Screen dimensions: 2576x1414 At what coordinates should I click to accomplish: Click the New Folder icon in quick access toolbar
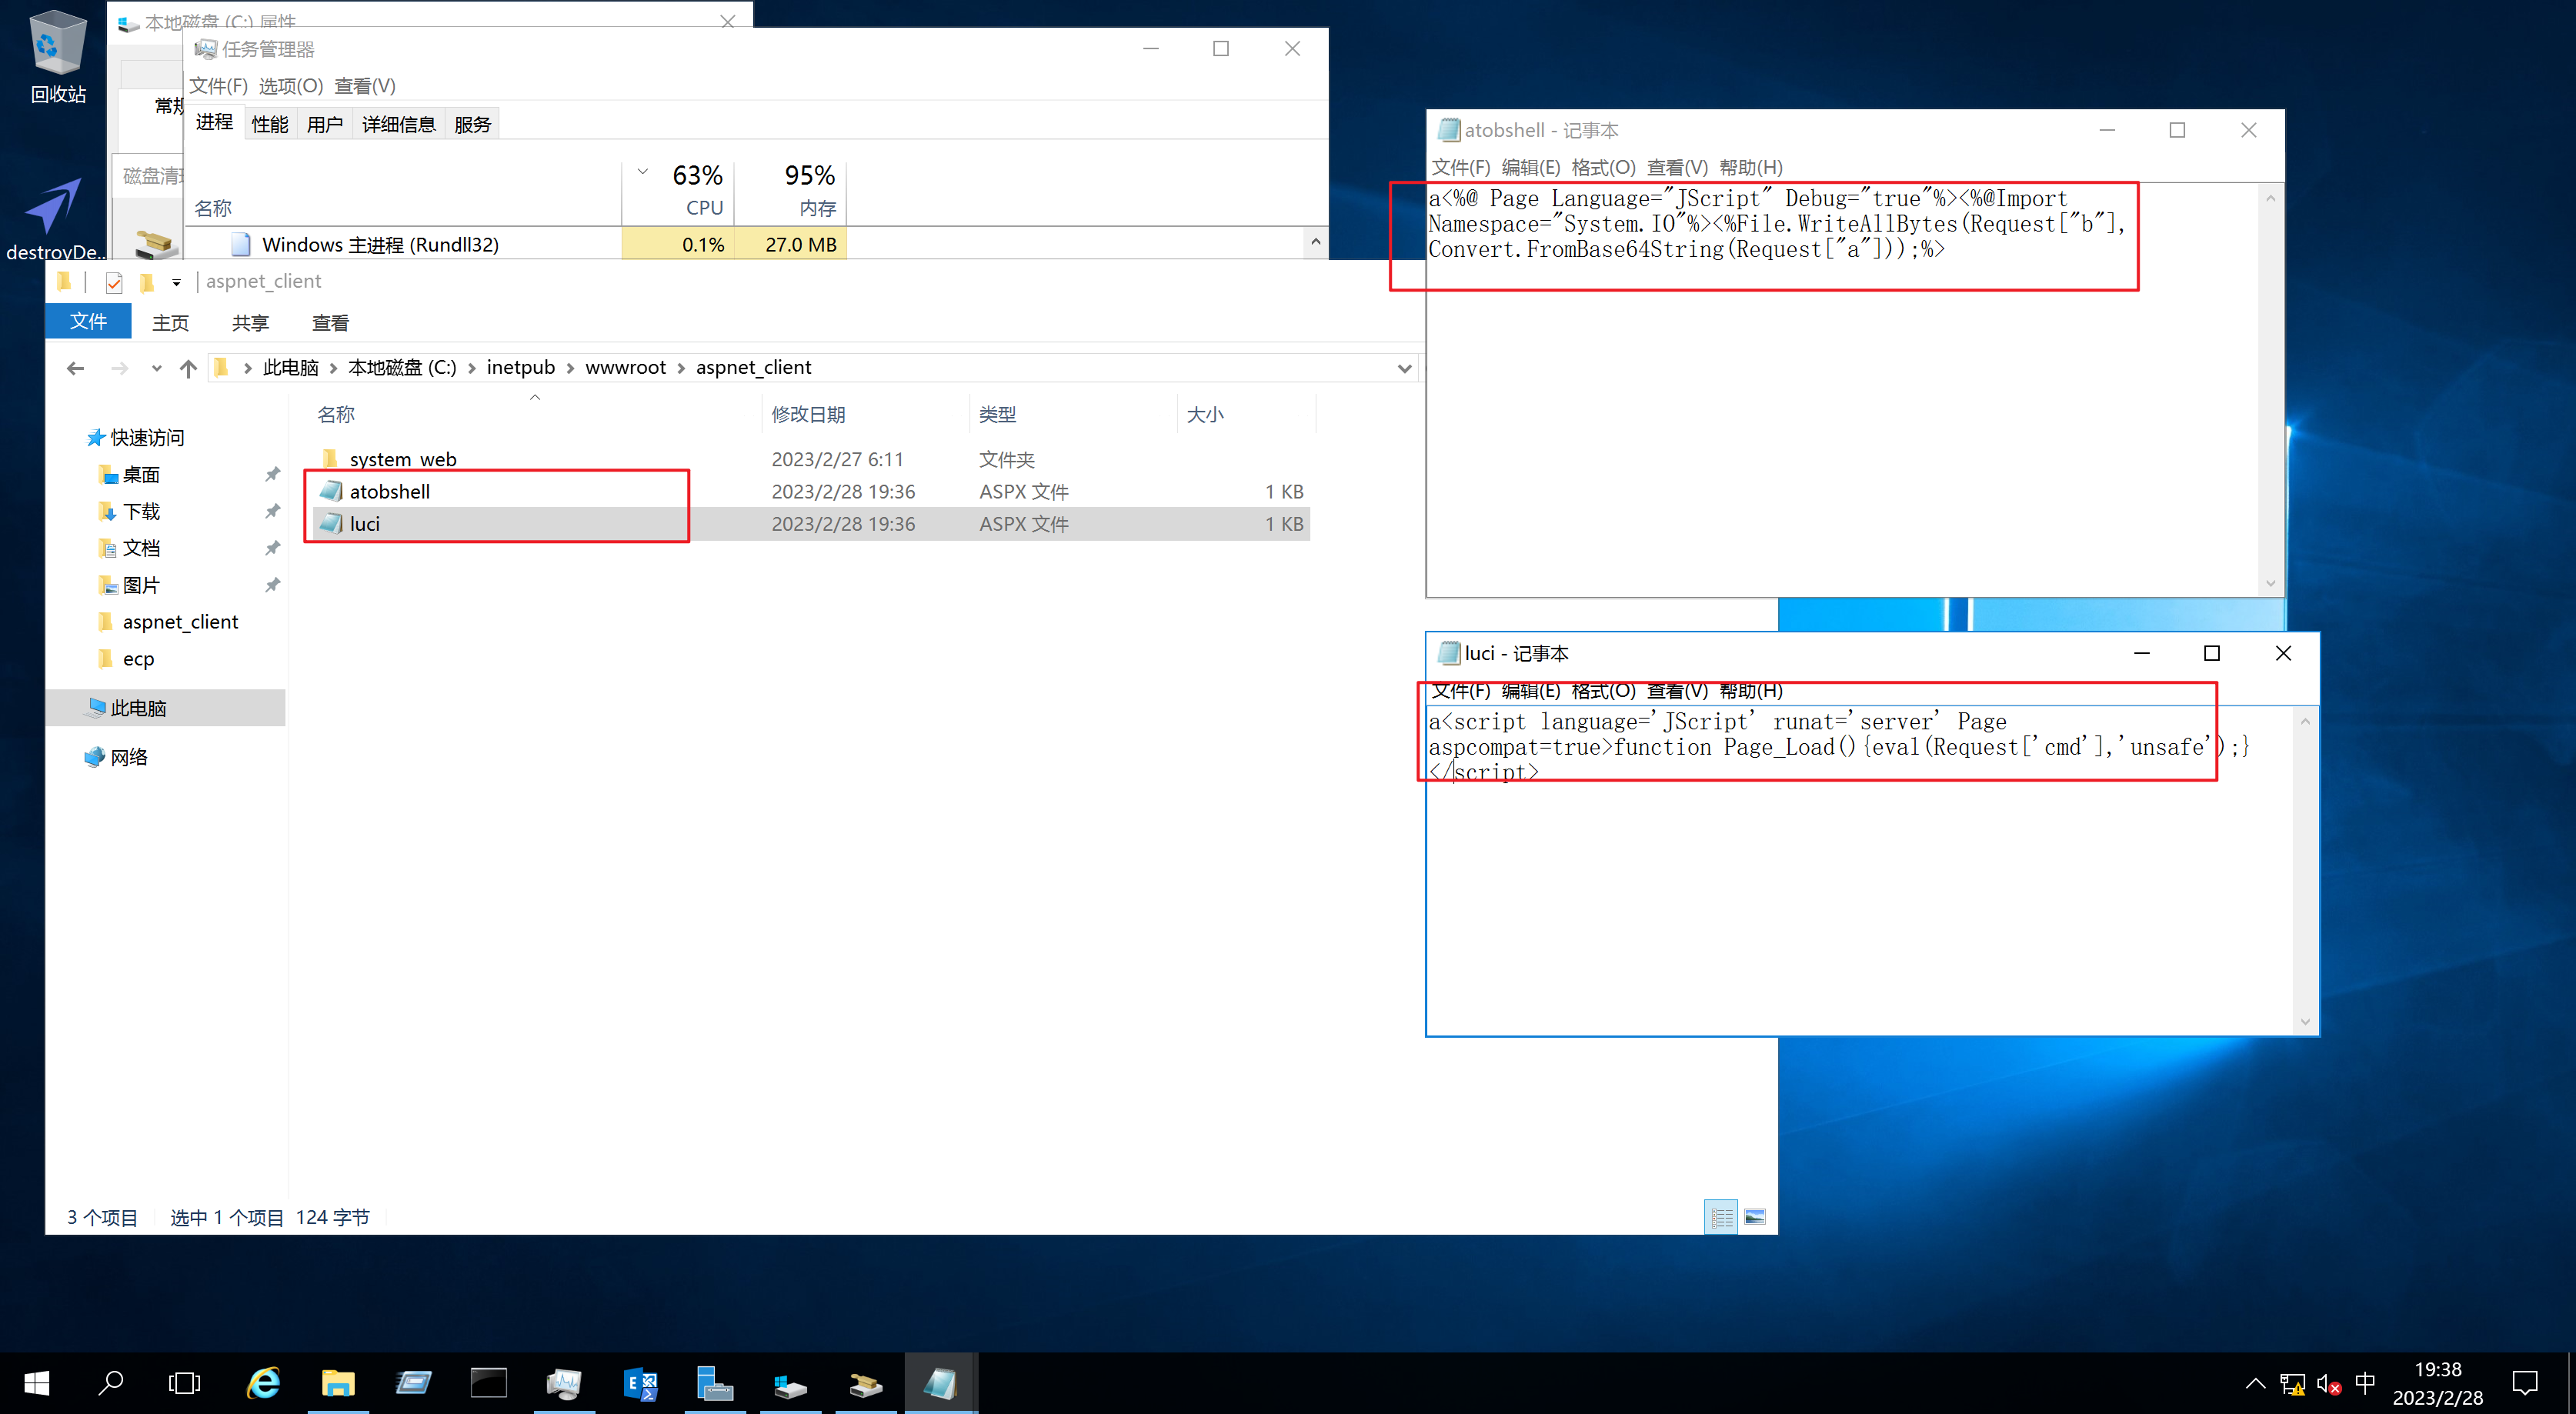(146, 282)
